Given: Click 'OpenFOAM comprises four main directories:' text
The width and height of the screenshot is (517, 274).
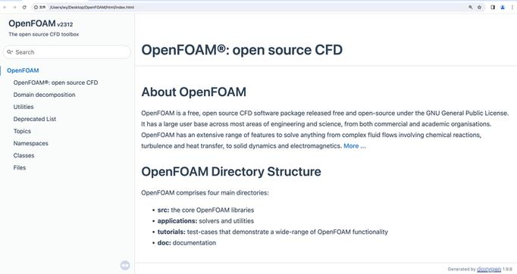Looking at the screenshot, I should coord(205,193).
